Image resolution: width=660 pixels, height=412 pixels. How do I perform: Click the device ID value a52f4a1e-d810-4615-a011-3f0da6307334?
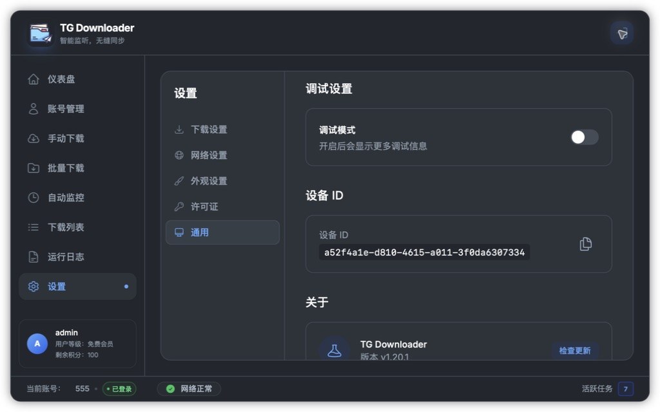tap(424, 252)
